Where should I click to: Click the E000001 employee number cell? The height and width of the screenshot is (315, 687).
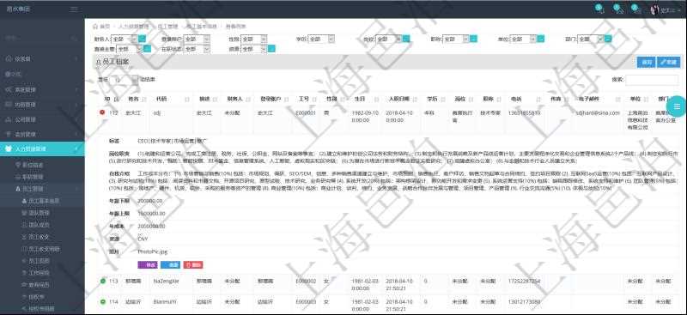pyautogui.click(x=306, y=112)
